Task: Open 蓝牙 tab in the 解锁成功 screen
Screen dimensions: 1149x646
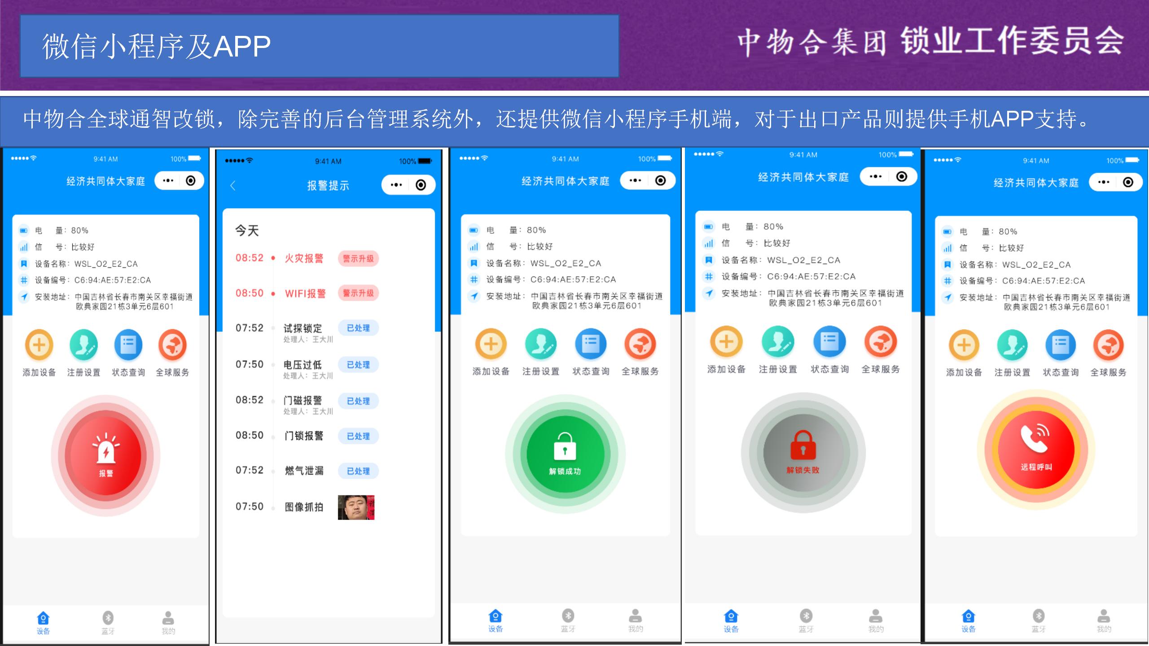Action: pos(568,620)
